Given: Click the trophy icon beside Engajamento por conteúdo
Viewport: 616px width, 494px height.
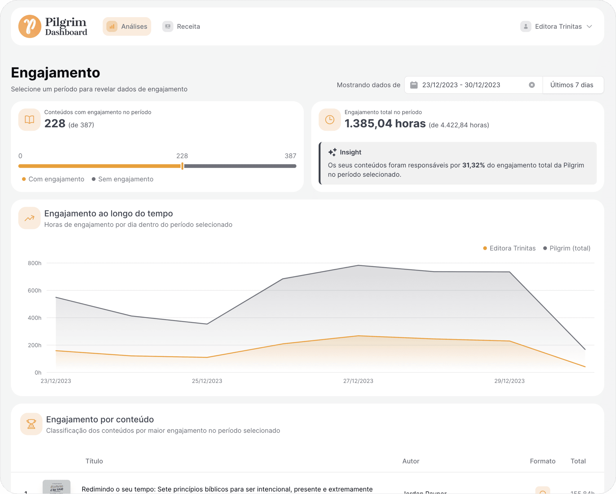Looking at the screenshot, I should click(31, 424).
